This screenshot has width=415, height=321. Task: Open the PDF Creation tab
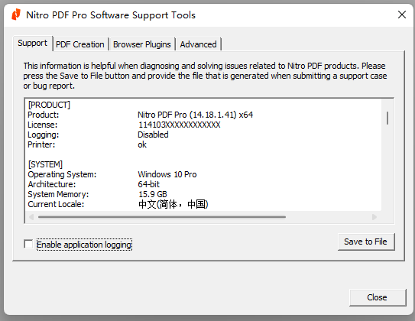click(80, 44)
